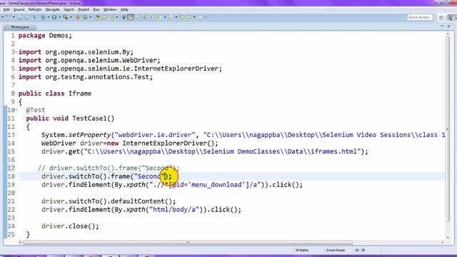The width and height of the screenshot is (457, 257).
Task: Collapse the TestCase1 method at line 10
Action: coord(16,110)
